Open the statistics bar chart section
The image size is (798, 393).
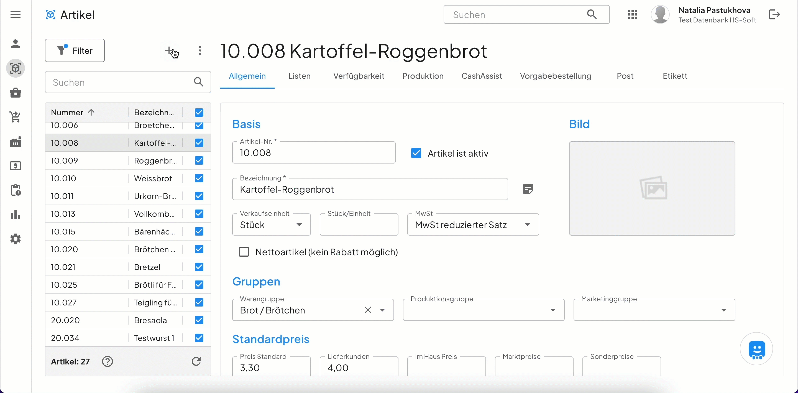coord(15,215)
